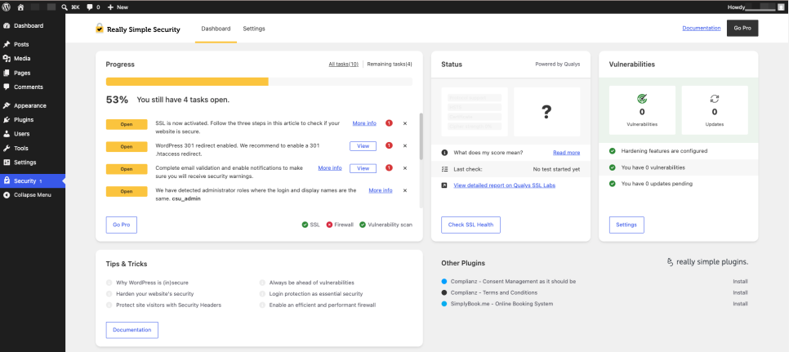Screen dimensions: 789x352
Task: Open Pages menu item
Action: 22,73
